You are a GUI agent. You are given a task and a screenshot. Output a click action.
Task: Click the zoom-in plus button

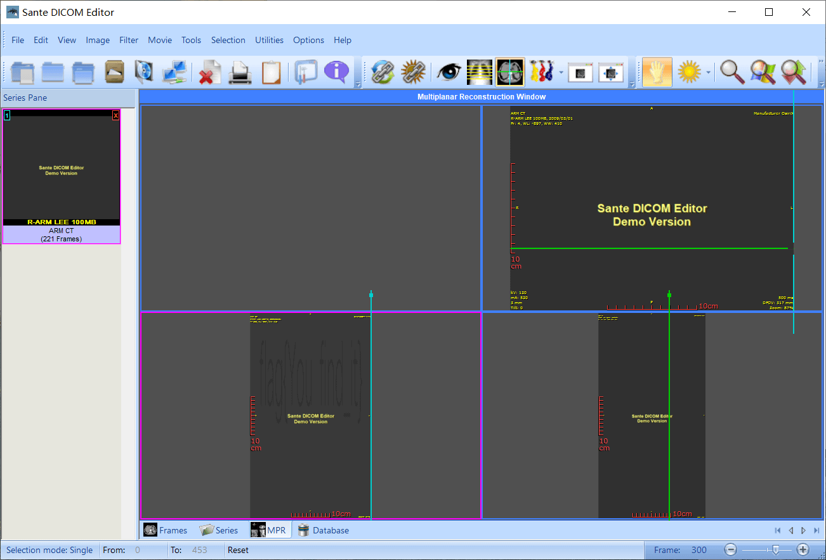tap(803, 550)
